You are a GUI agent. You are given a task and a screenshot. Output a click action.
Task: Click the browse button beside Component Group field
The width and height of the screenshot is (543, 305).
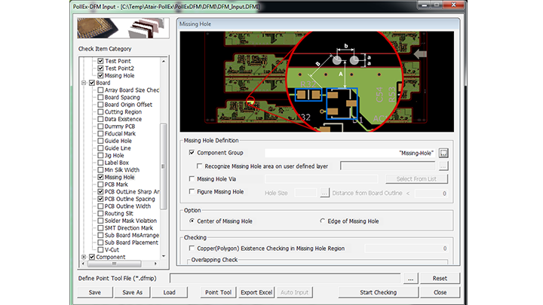coord(443,153)
